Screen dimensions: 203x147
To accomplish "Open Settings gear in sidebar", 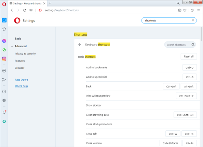I will (4, 100).
